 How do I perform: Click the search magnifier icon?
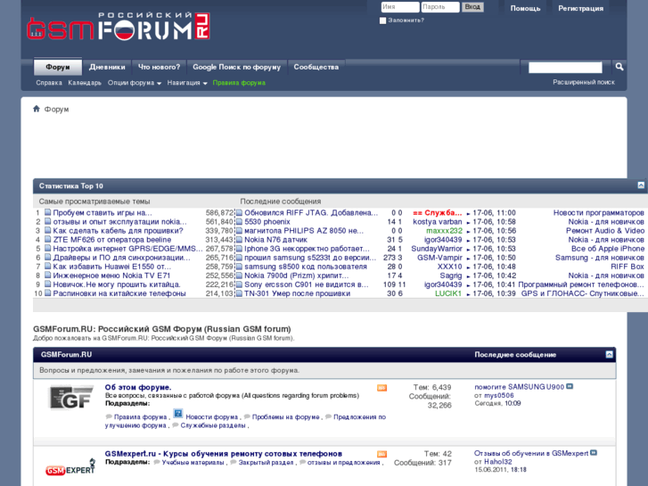[x=619, y=67]
